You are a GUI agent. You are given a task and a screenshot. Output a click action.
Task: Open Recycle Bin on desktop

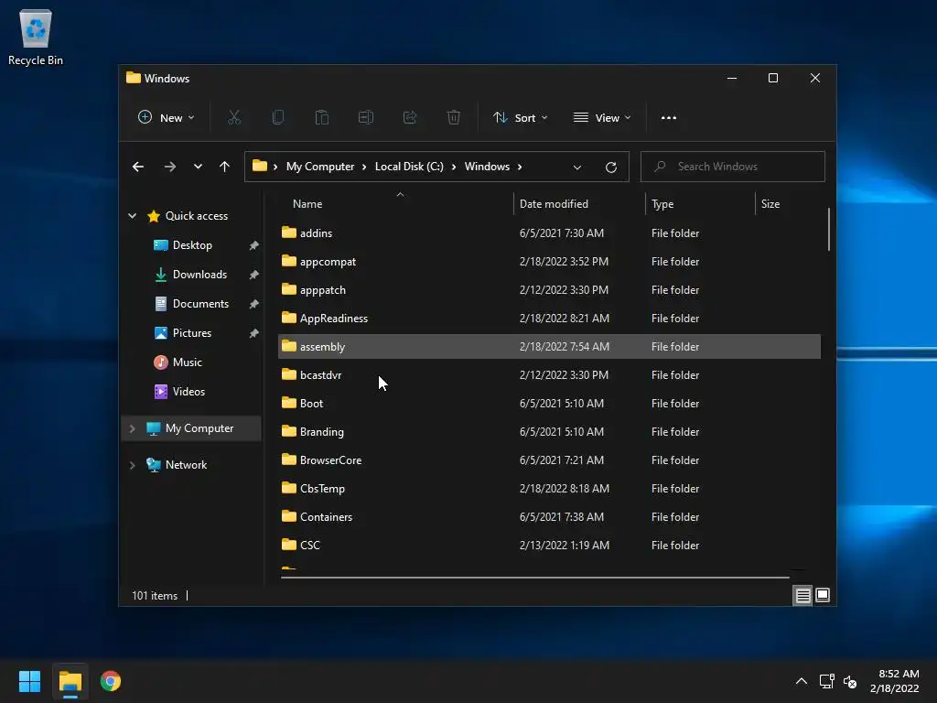tap(36, 37)
